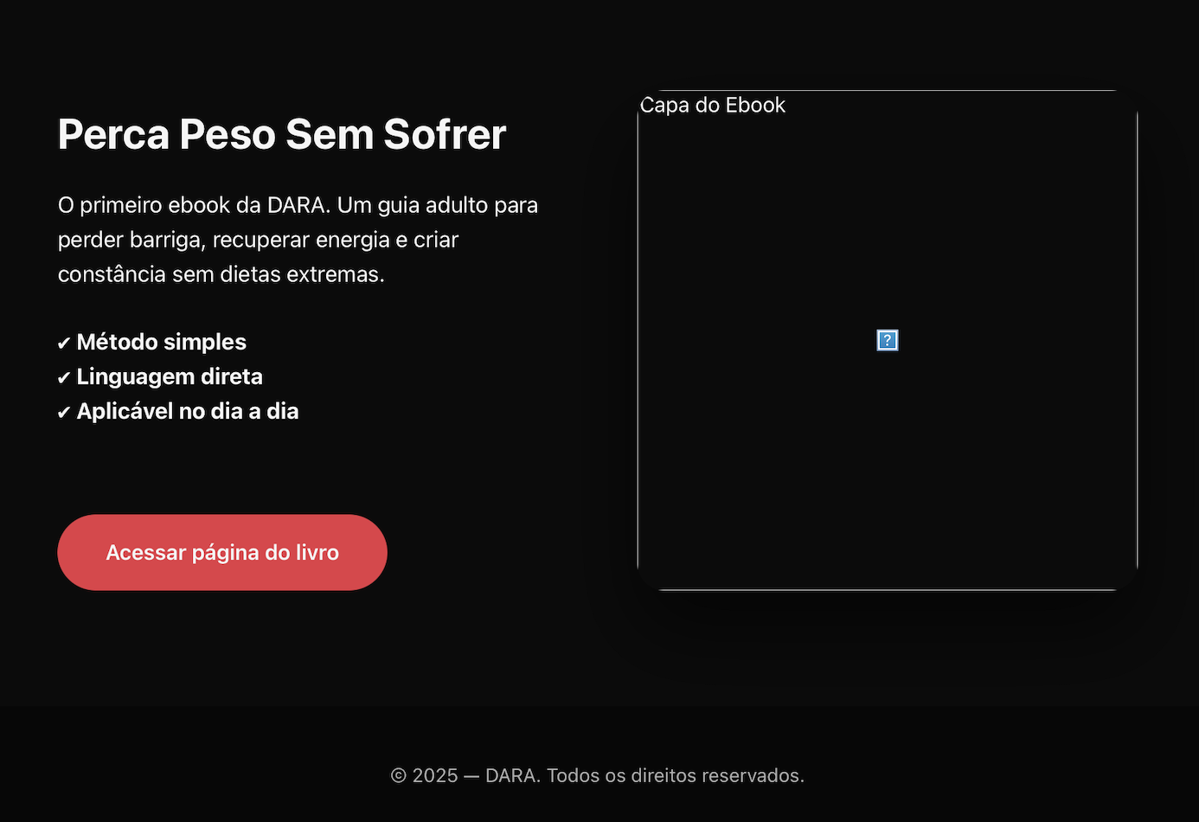Click the checkmark beside Aplicável no dia a dia
This screenshot has width=1199, height=822.
(64, 413)
